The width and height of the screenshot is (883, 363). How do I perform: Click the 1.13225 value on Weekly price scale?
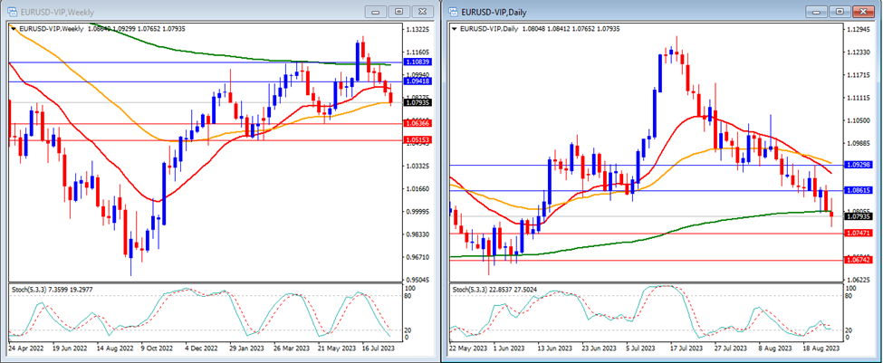[x=418, y=29]
